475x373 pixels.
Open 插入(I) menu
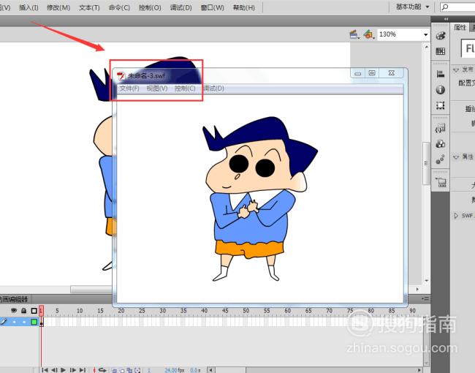(x=28, y=8)
